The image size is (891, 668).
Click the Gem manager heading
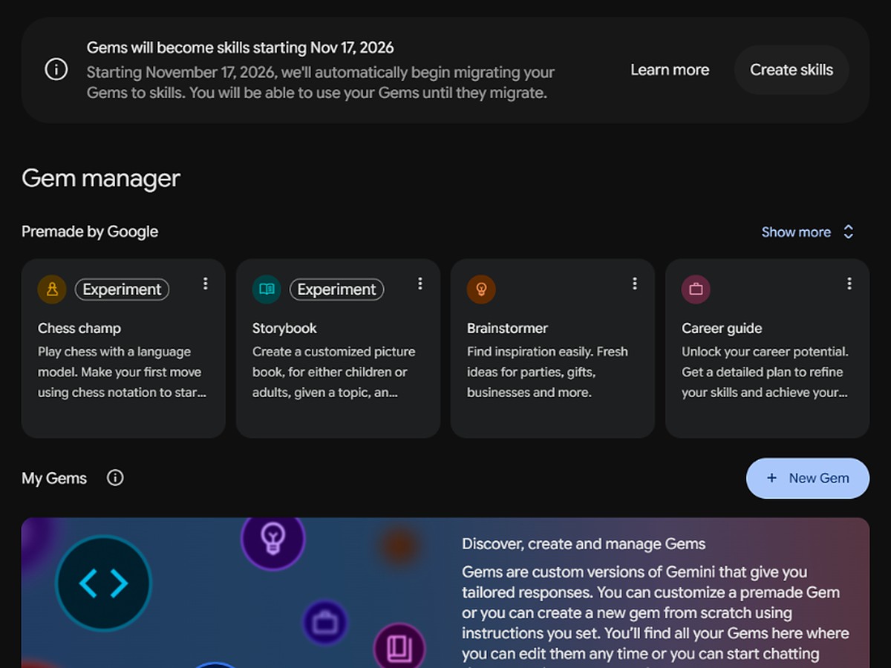(101, 178)
